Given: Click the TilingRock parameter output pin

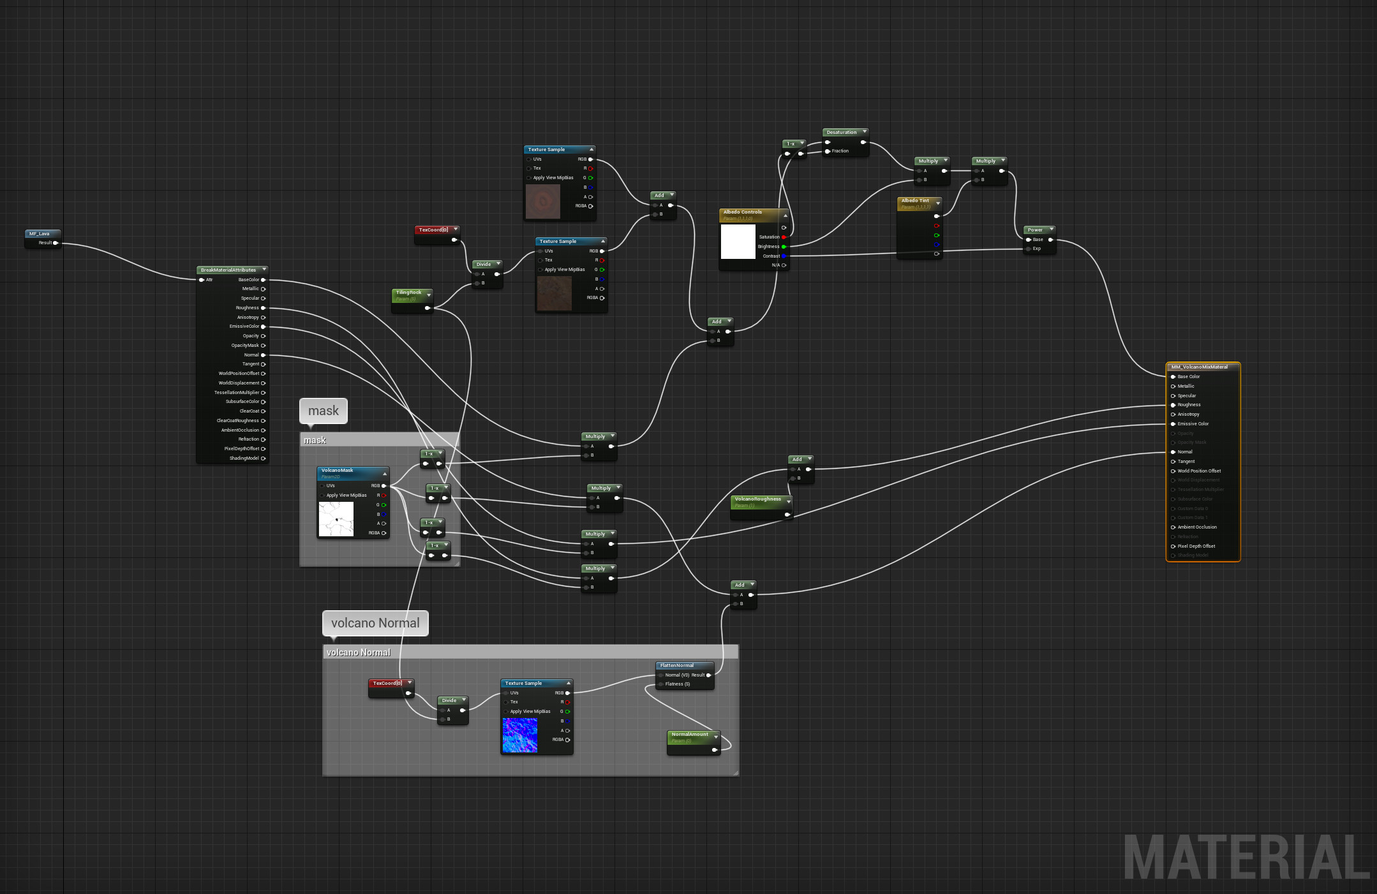Looking at the screenshot, I should (x=428, y=308).
